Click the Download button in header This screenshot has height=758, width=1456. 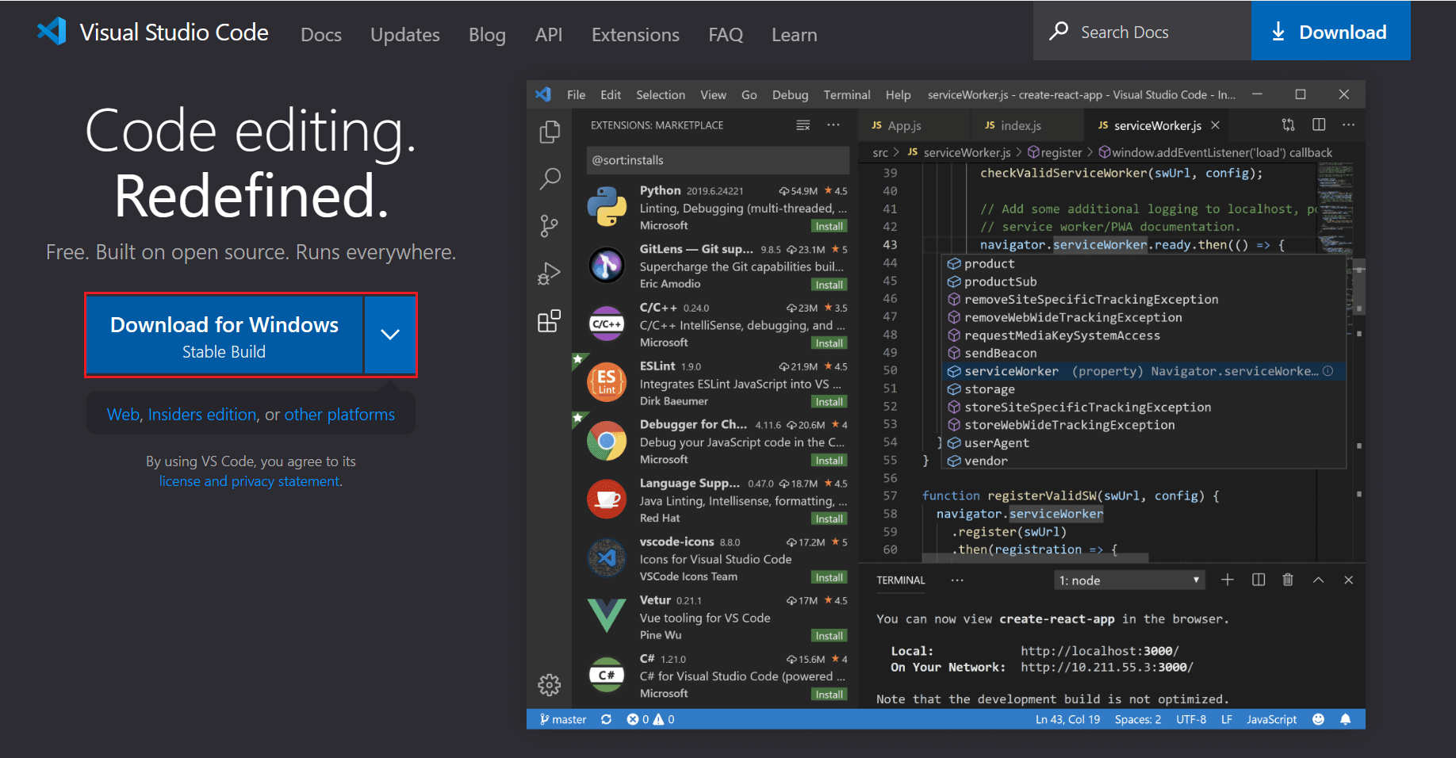click(x=1331, y=31)
